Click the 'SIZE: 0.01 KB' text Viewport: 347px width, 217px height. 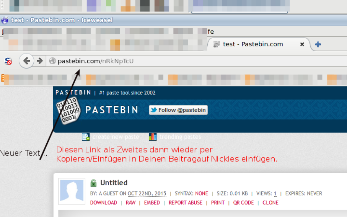232,194
